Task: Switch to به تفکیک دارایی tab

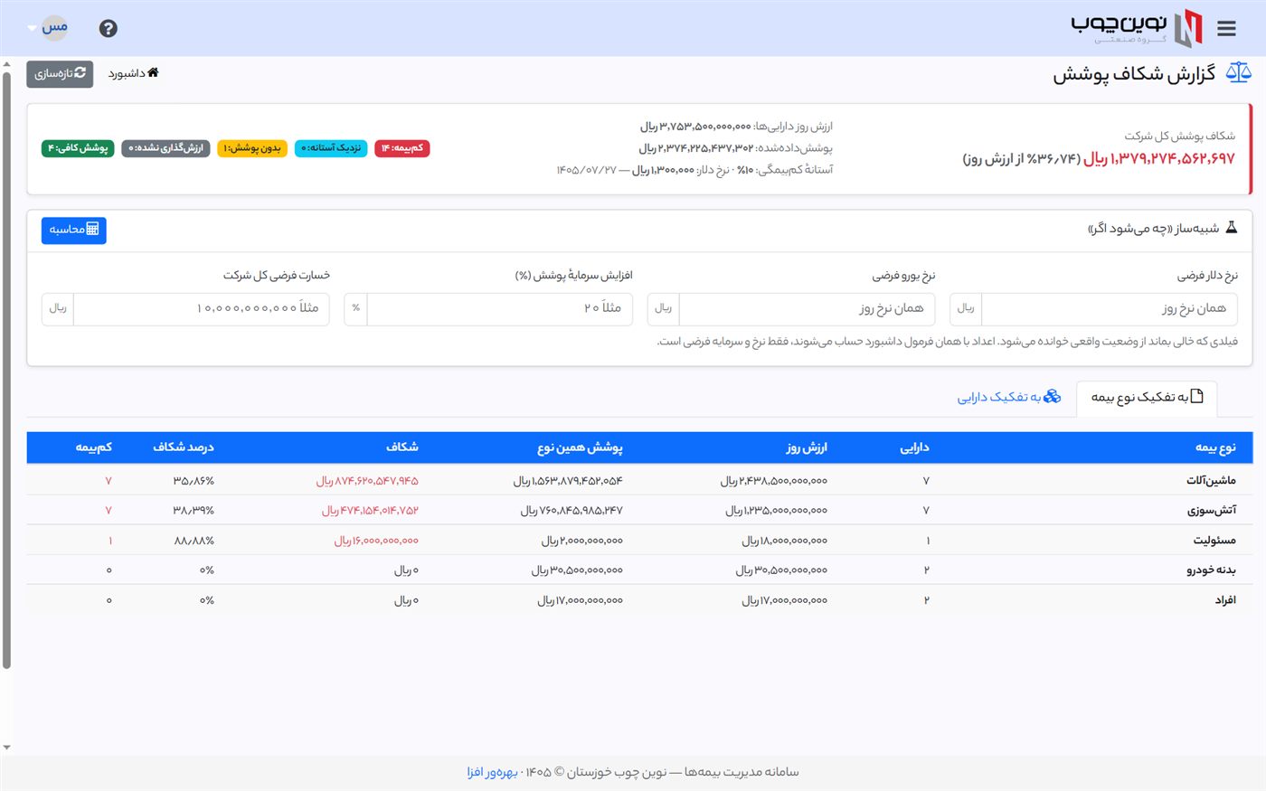Action: click(x=1009, y=398)
